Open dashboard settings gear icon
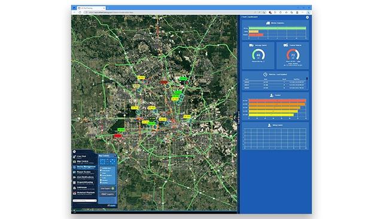The height and width of the screenshot is (219, 383). (x=307, y=17)
